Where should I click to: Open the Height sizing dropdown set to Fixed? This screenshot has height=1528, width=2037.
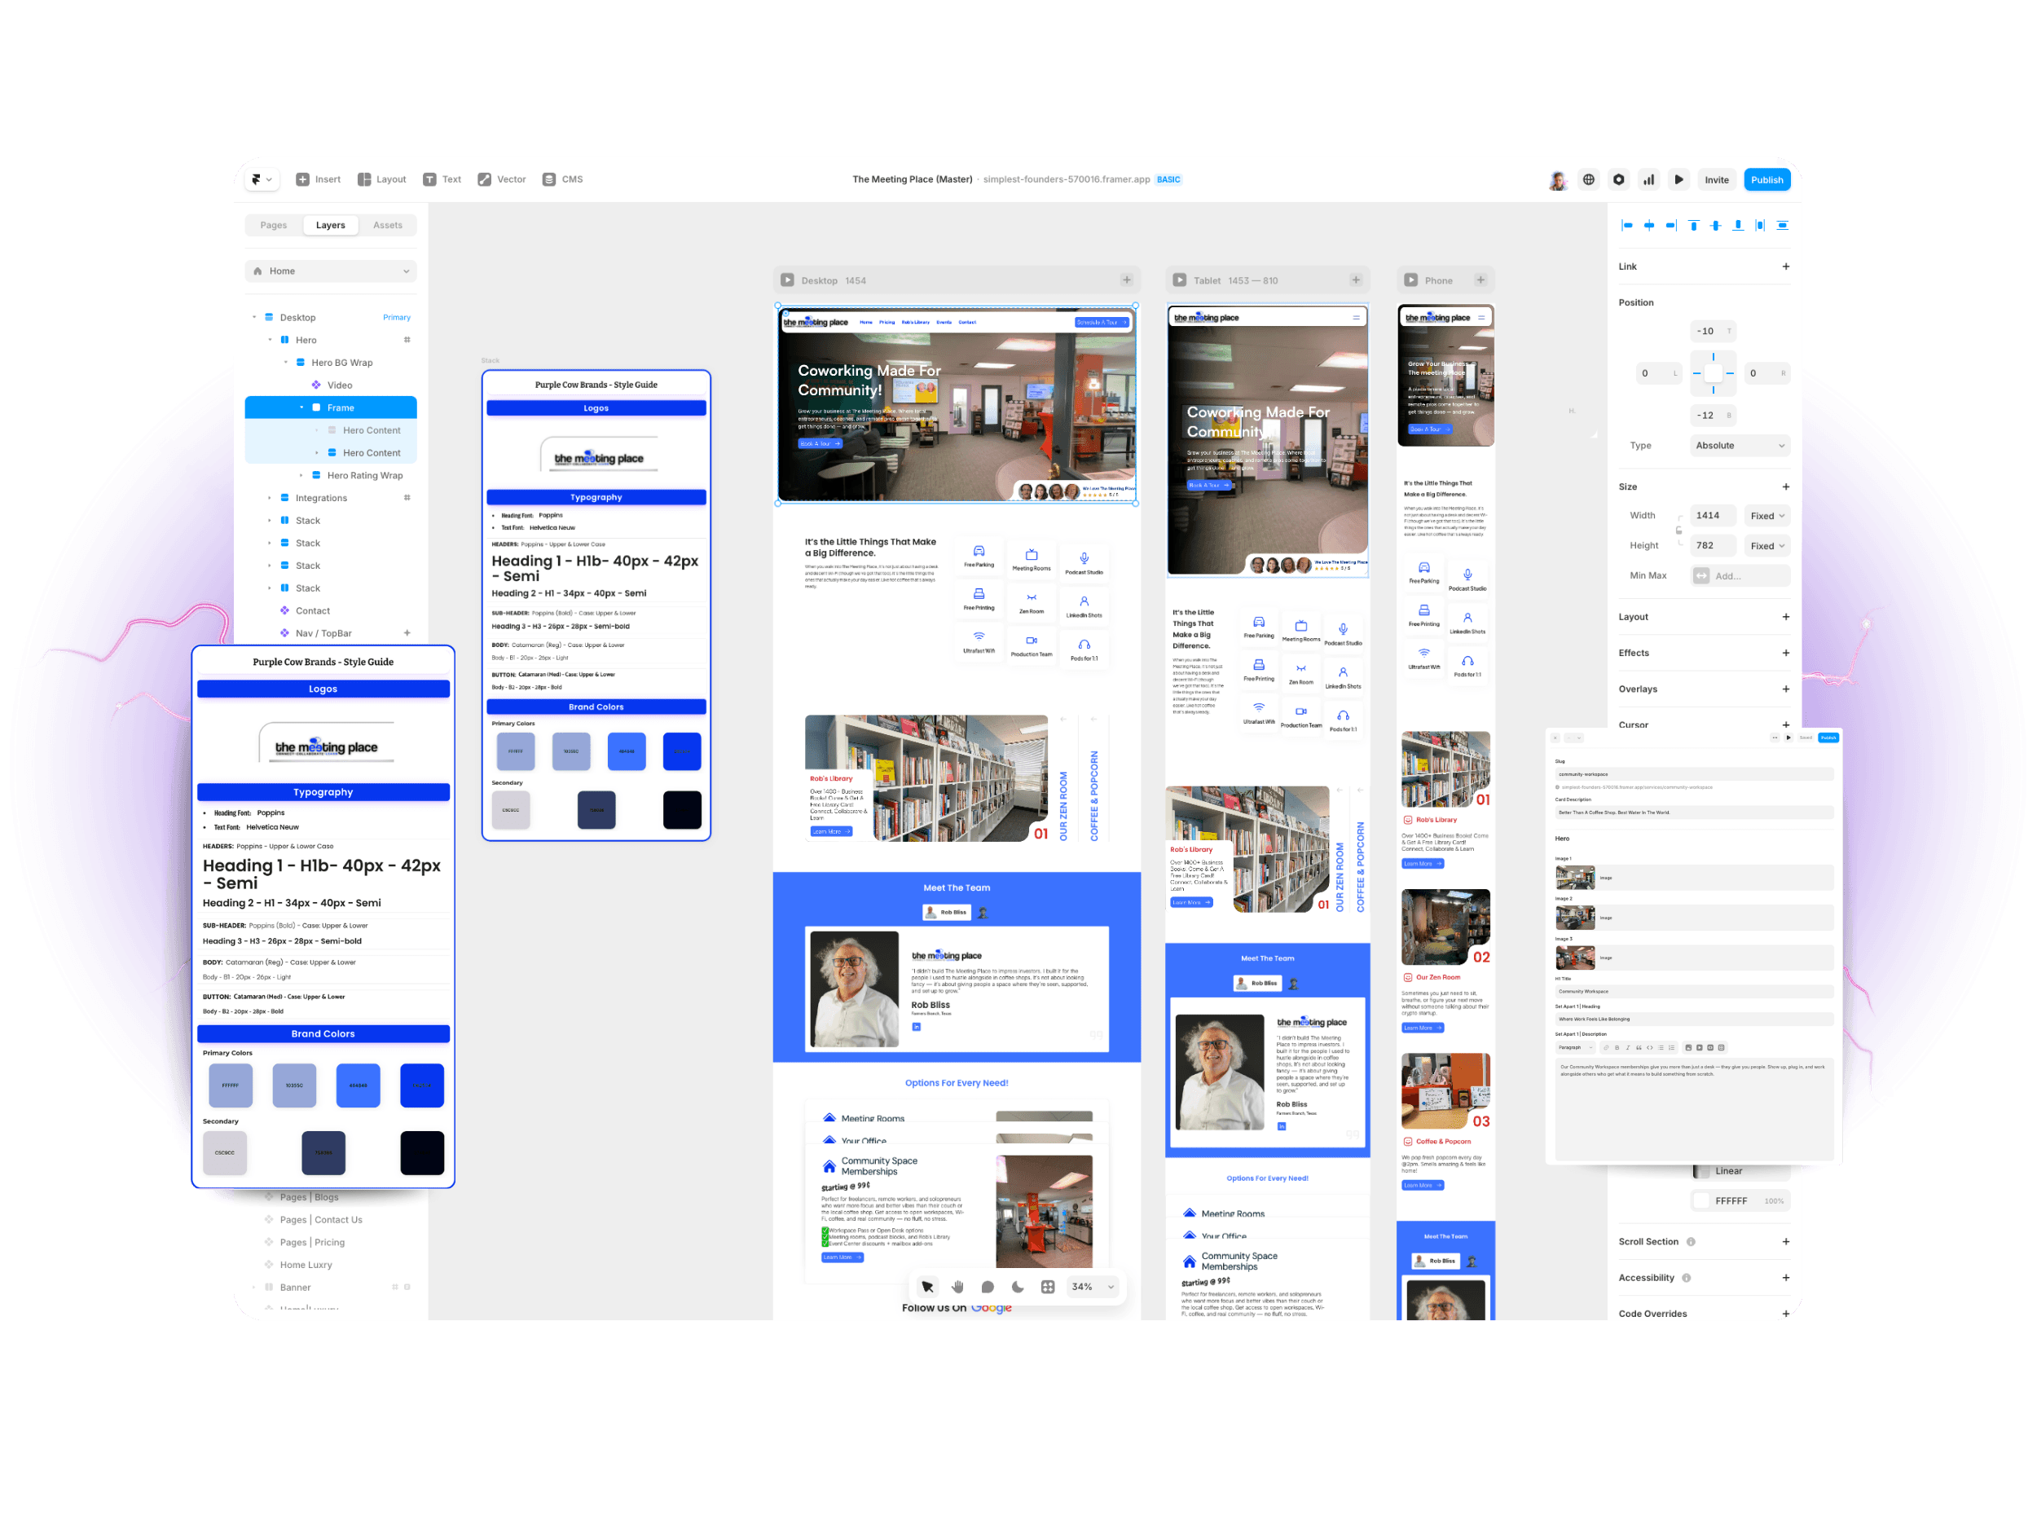1767,546
